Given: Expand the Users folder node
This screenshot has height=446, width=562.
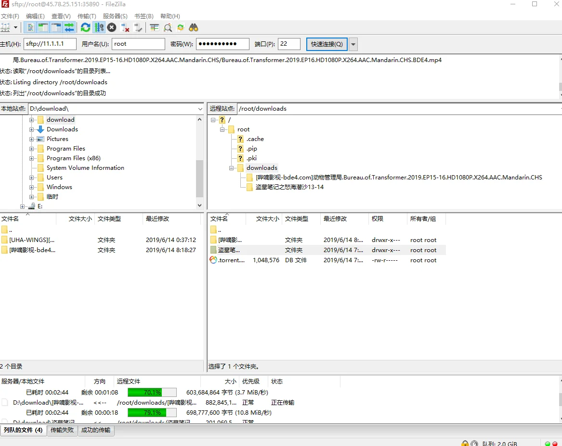Looking at the screenshot, I should coord(31,178).
